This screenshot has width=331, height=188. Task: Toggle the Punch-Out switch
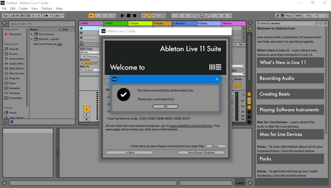tap(208, 15)
